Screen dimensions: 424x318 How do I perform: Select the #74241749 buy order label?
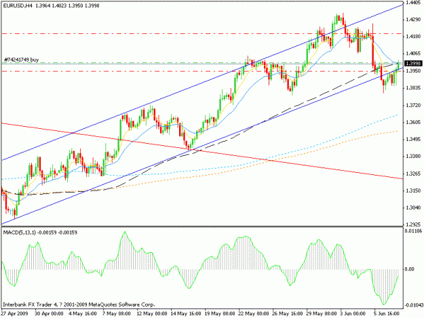pos(21,60)
